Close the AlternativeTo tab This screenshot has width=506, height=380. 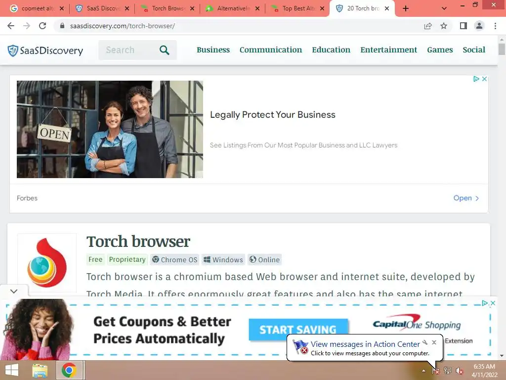click(x=257, y=9)
